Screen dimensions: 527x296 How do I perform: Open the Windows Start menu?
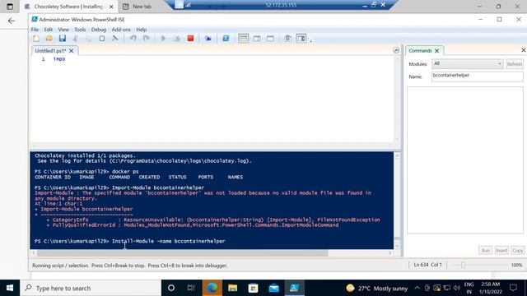pyautogui.click(x=10, y=288)
